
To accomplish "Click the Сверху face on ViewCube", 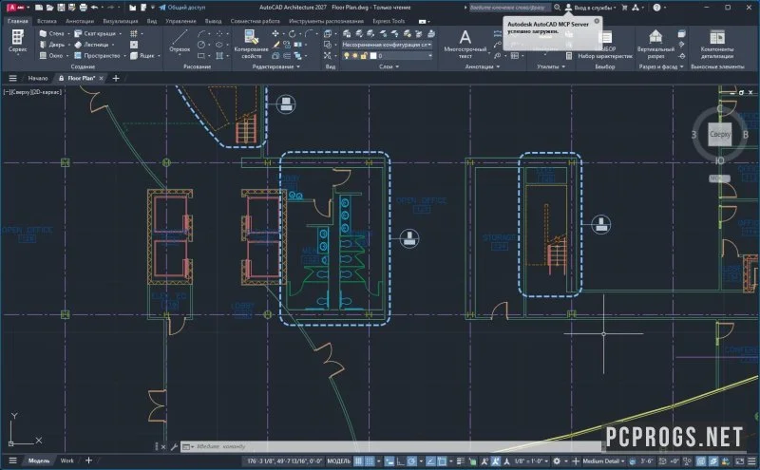I will 720,134.
